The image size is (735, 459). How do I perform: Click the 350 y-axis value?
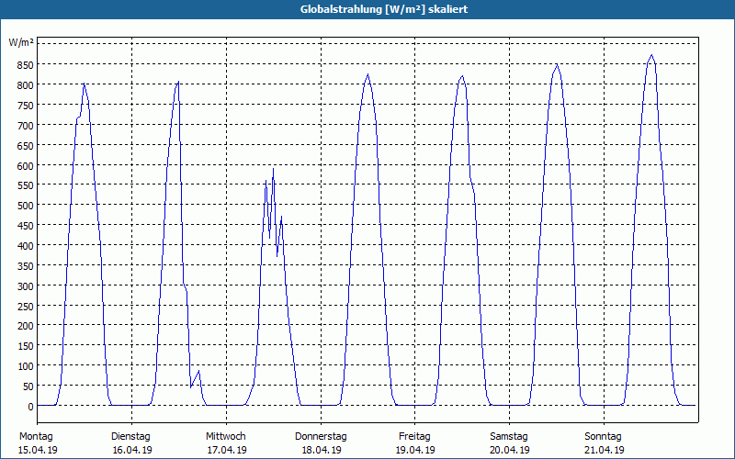pos(25,266)
